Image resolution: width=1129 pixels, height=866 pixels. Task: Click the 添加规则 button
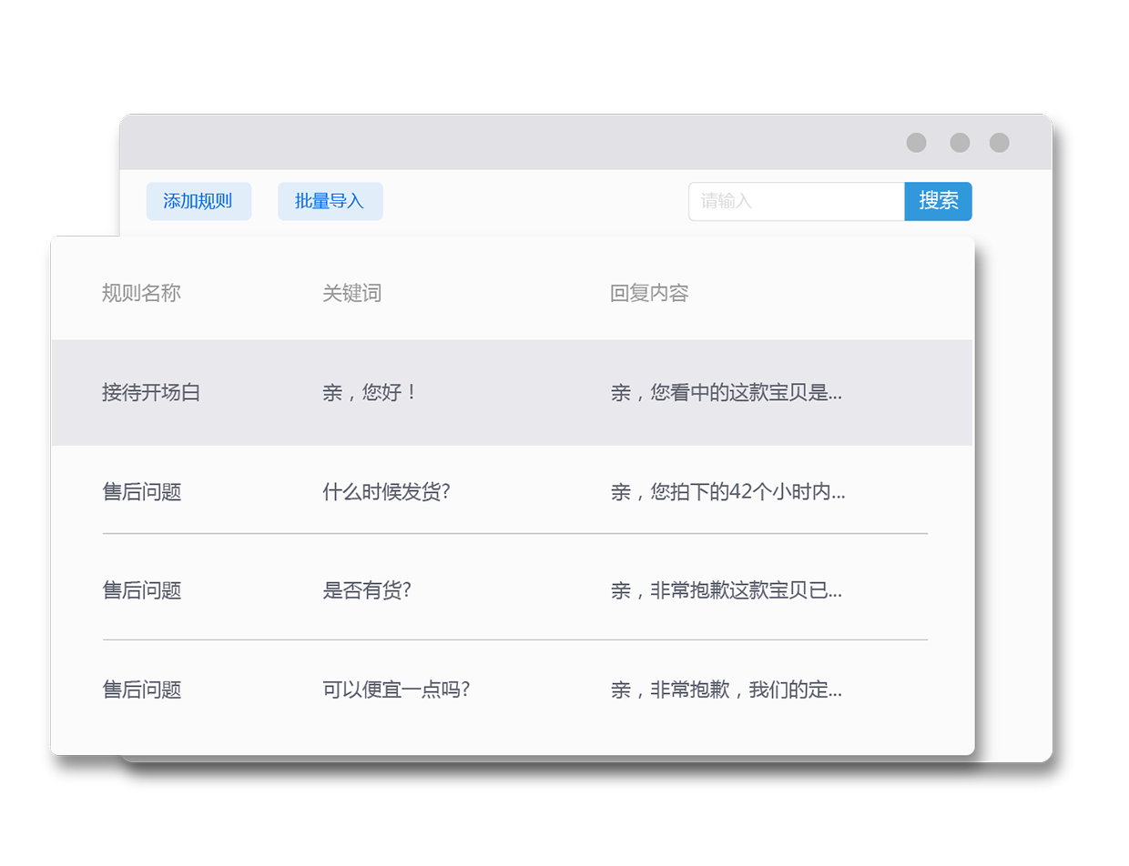[x=198, y=202]
